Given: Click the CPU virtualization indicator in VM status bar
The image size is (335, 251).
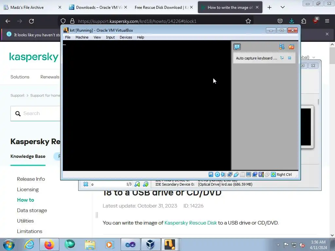Looking at the screenshot, I should pyautogui.click(x=261, y=175).
